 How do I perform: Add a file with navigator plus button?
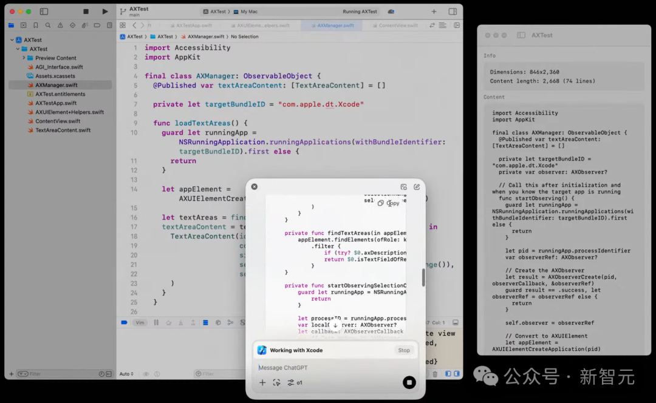point(12,374)
